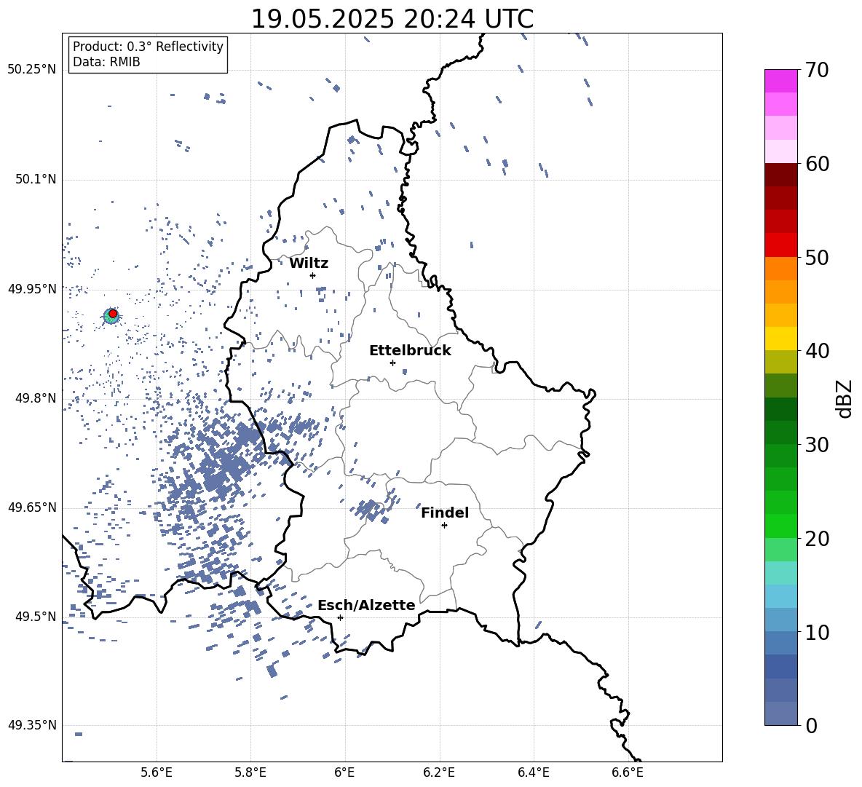Click the dark maroon colorbar segment below 60
The height and width of the screenshot is (787, 862).
click(x=780, y=175)
